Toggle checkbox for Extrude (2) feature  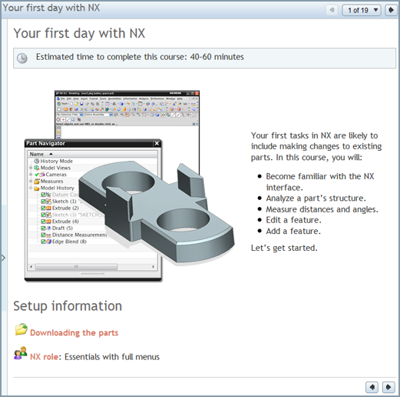(x=43, y=208)
